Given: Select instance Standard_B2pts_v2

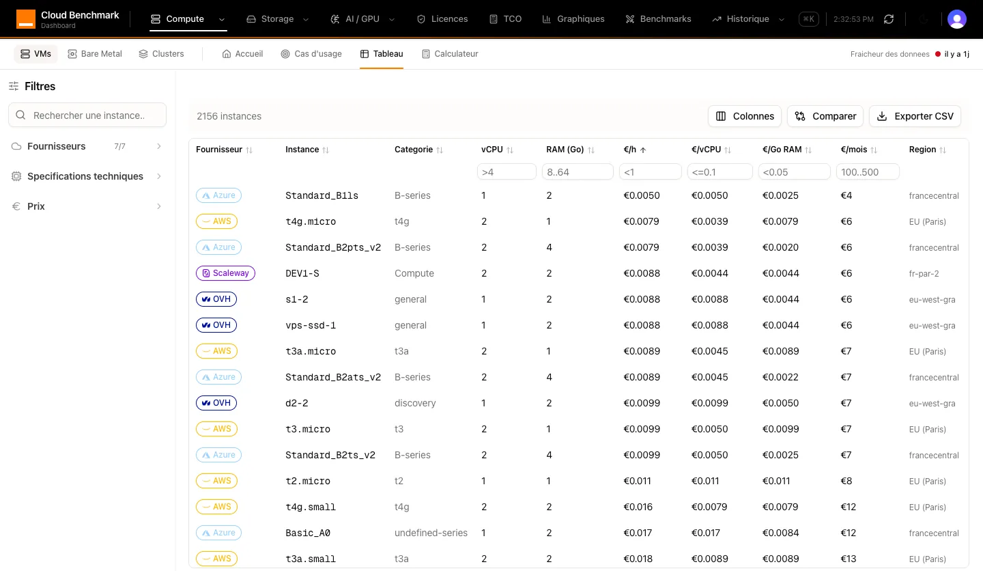Looking at the screenshot, I should [333, 247].
